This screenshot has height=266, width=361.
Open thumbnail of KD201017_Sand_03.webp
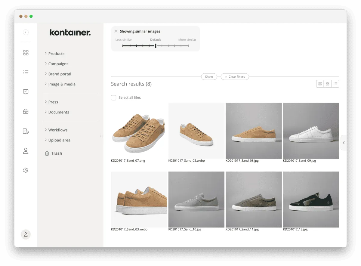click(139, 199)
